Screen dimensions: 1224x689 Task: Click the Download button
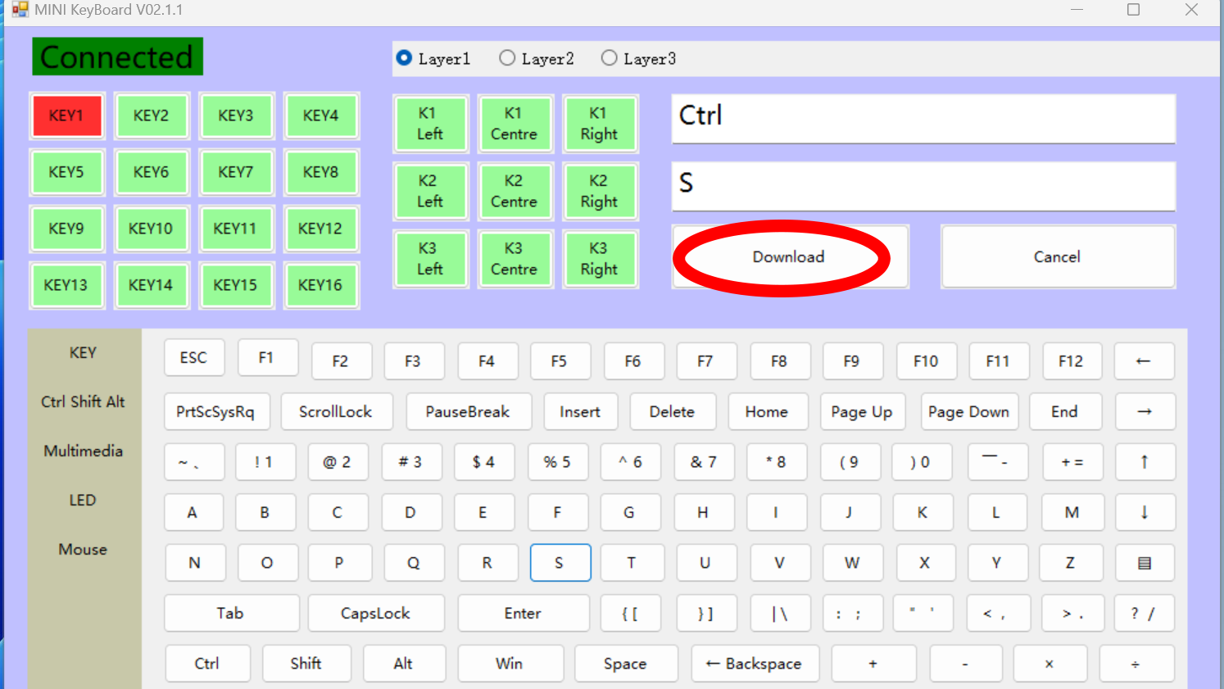[x=788, y=257]
